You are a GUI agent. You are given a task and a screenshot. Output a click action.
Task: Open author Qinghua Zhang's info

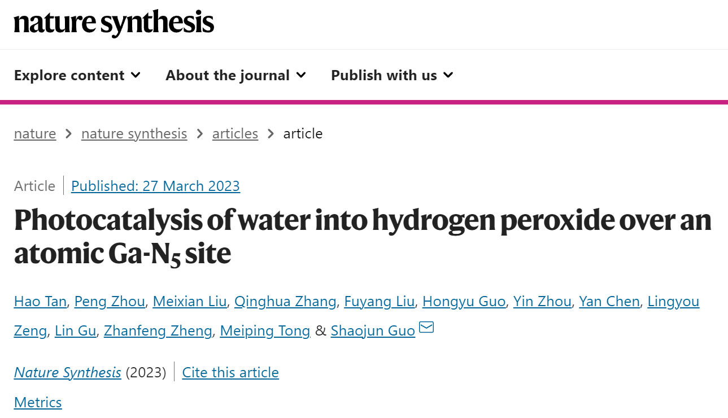click(285, 302)
